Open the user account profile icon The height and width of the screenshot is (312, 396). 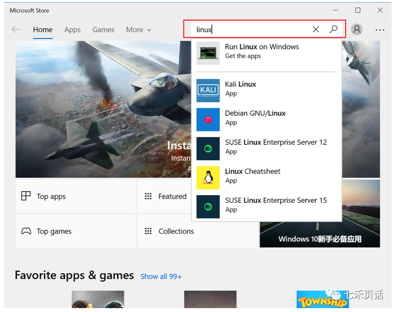(356, 30)
